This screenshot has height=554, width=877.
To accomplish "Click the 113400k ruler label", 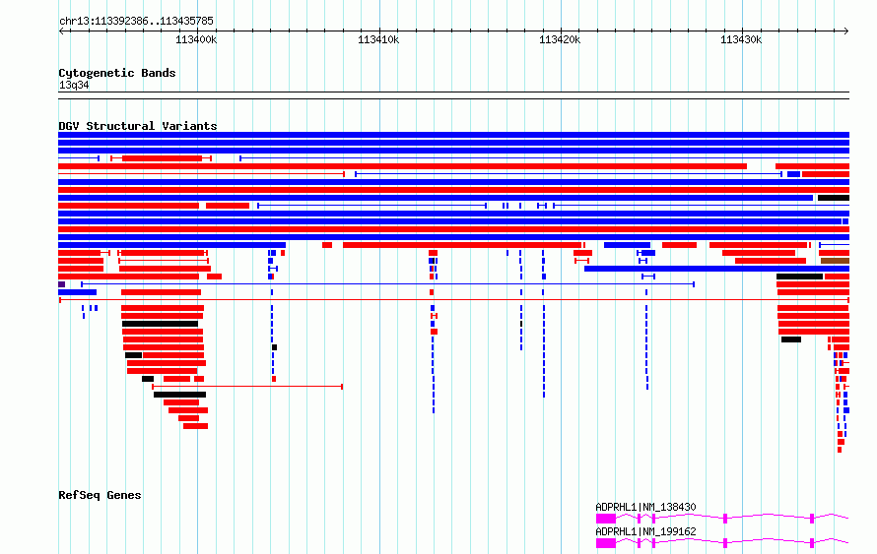I will coord(196,39).
